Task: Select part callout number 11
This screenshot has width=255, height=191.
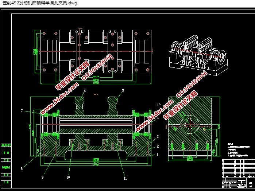Action: pos(125,179)
